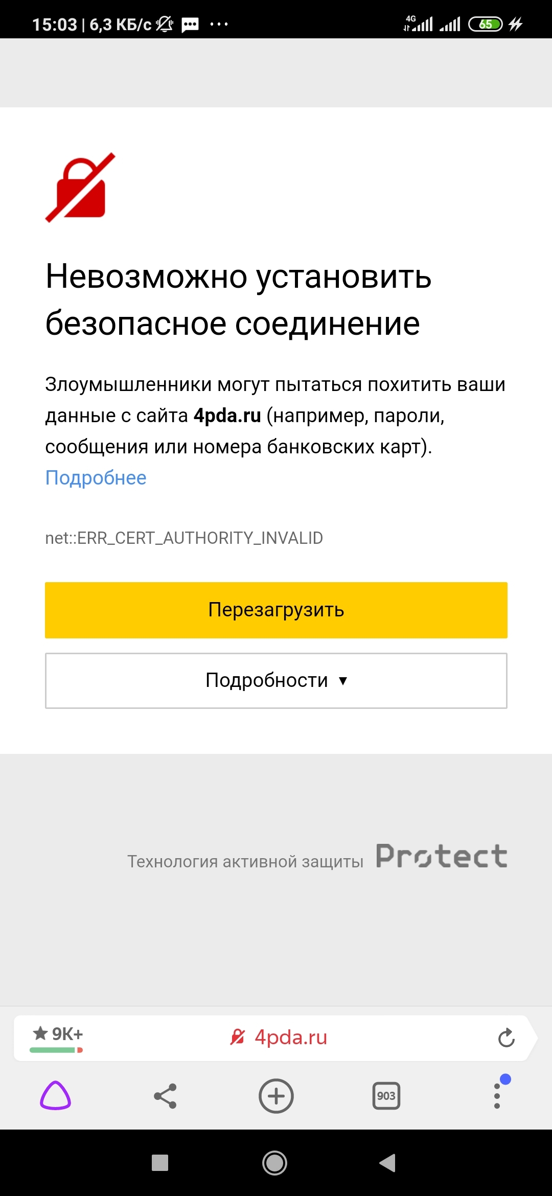Tap the battery indicator in status bar
This screenshot has height=1196, width=552.
(485, 24)
